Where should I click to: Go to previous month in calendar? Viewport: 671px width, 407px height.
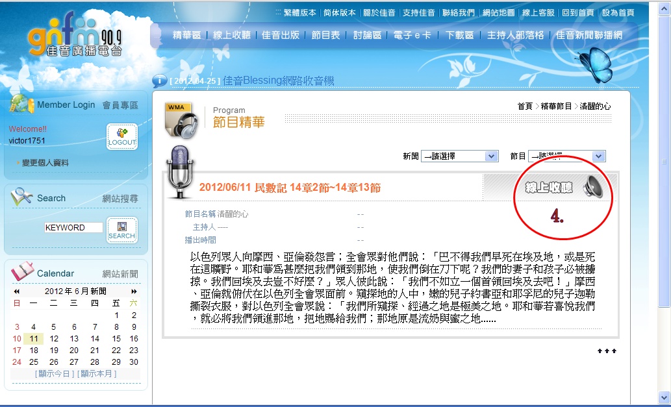pos(17,291)
